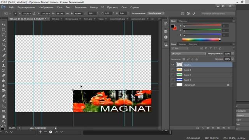Screen dimensions: 249x140
Task: Select the Paint Bucket tool
Action: pos(4,80)
